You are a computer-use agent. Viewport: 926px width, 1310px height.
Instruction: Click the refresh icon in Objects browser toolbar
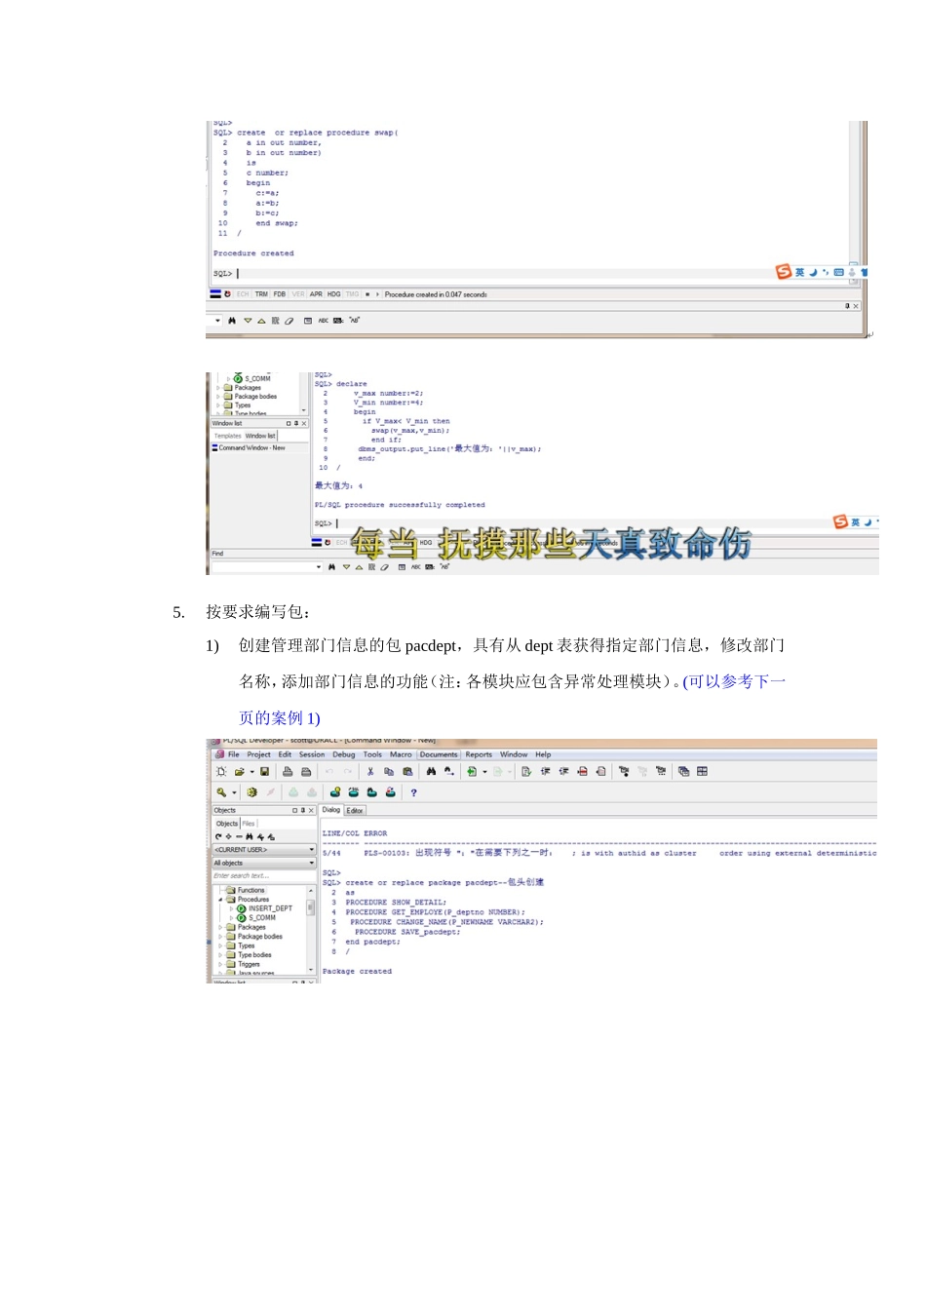(x=218, y=836)
